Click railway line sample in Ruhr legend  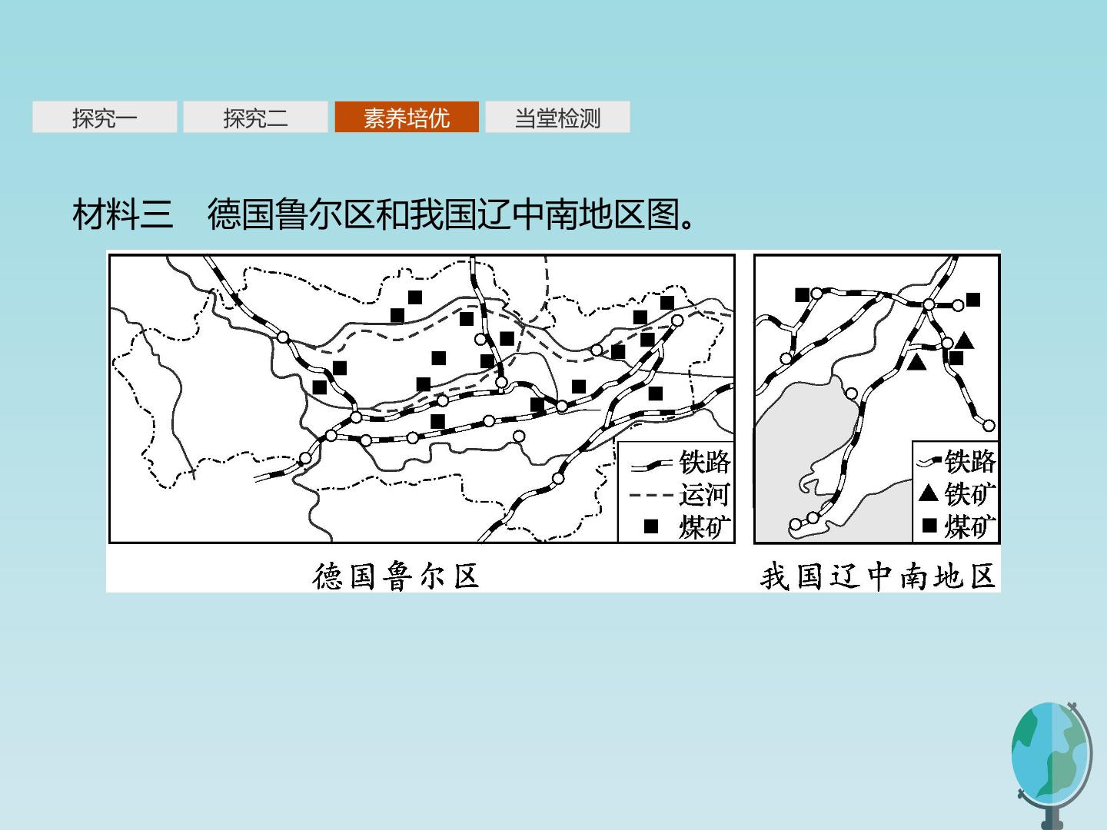tap(652, 464)
